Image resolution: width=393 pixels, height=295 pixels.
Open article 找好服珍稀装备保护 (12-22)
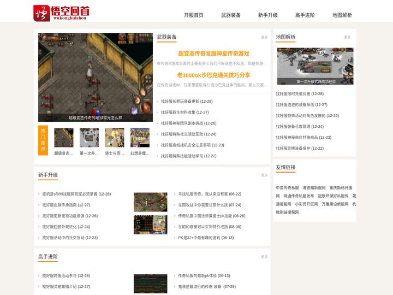click(x=300, y=148)
